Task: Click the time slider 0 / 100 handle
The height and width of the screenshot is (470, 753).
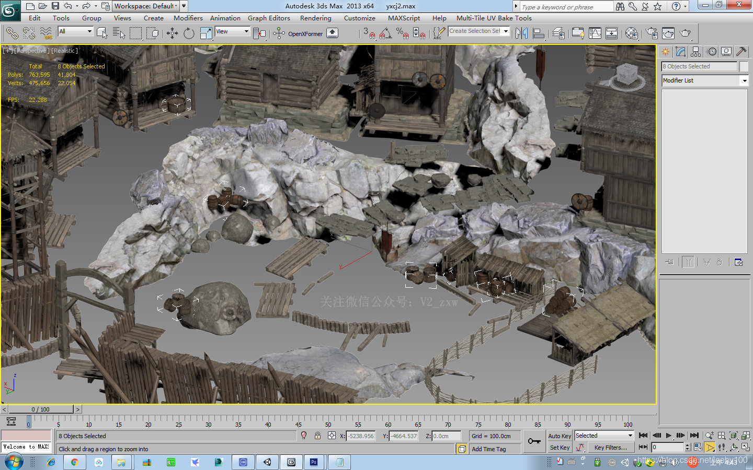Action: (x=41, y=409)
